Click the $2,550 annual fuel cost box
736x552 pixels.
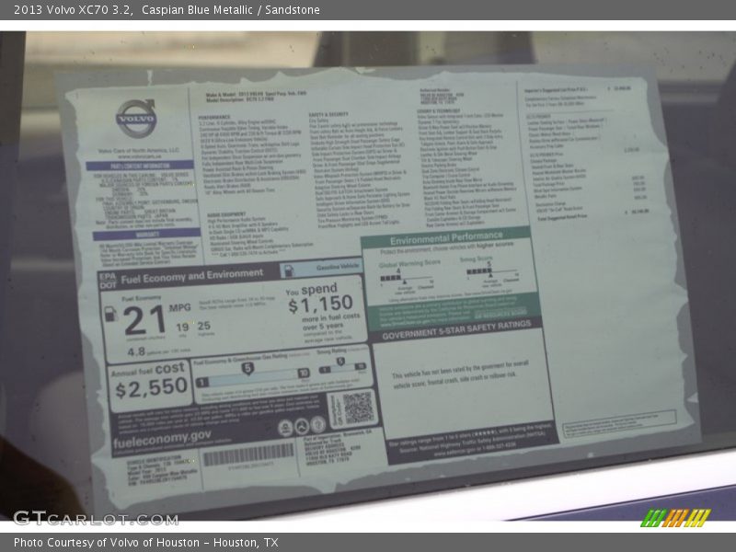(150, 385)
